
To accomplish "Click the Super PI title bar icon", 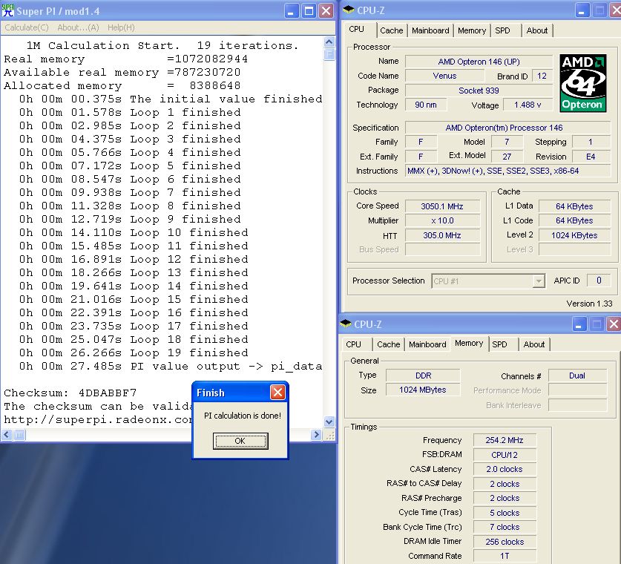I will click(x=9, y=10).
